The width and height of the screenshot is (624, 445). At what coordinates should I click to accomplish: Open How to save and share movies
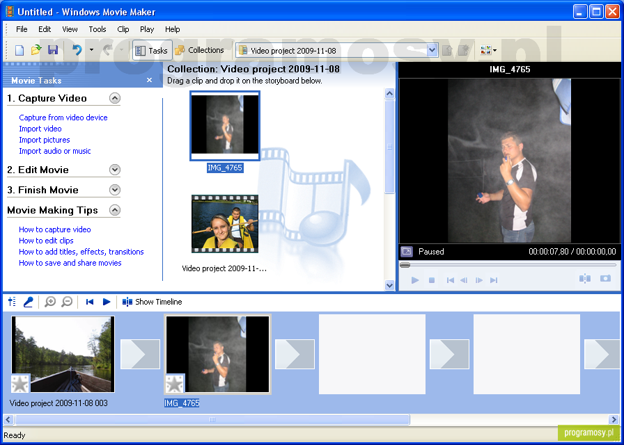pos(70,263)
